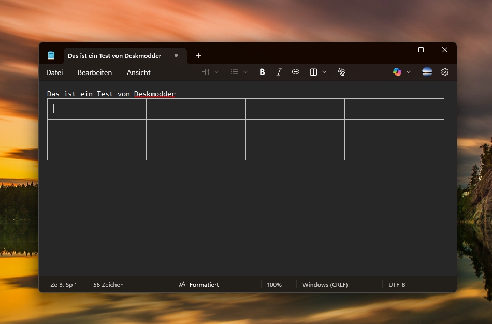Open the list style dropdown
This screenshot has width=492, height=324.
click(x=239, y=72)
